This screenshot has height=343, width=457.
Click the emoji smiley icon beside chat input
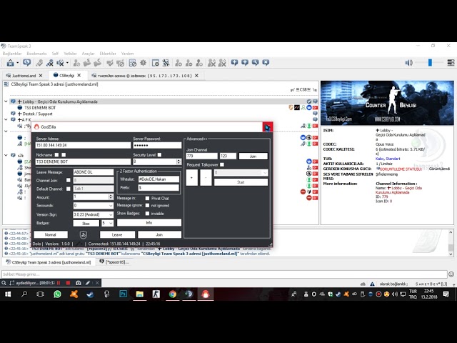click(451, 274)
